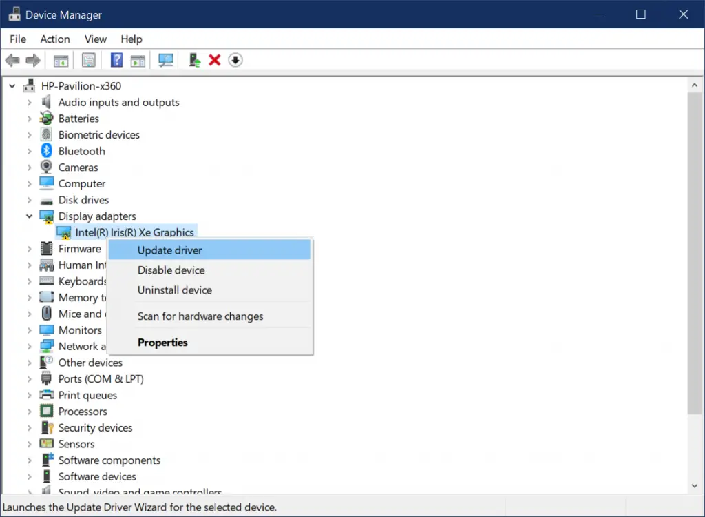Choose Update driver from context menu
This screenshot has width=705, height=517.
point(209,250)
